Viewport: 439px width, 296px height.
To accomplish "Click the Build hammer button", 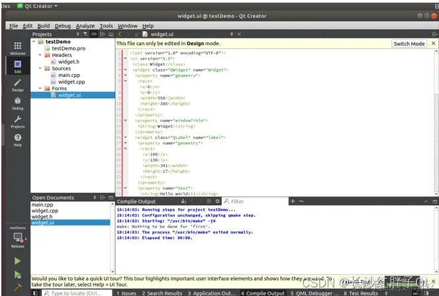I will pos(17,287).
